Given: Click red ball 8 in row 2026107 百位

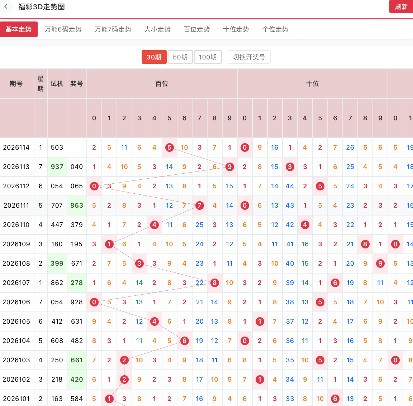Looking at the screenshot, I should [x=215, y=283].
